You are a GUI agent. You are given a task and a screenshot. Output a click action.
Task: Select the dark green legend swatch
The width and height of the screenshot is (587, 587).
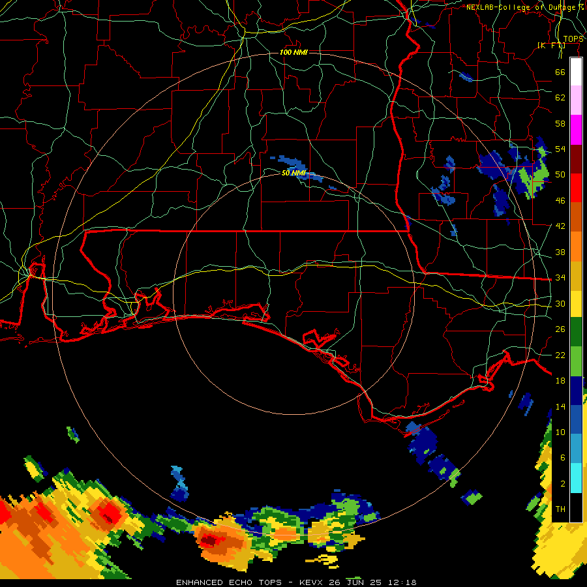[576, 332]
